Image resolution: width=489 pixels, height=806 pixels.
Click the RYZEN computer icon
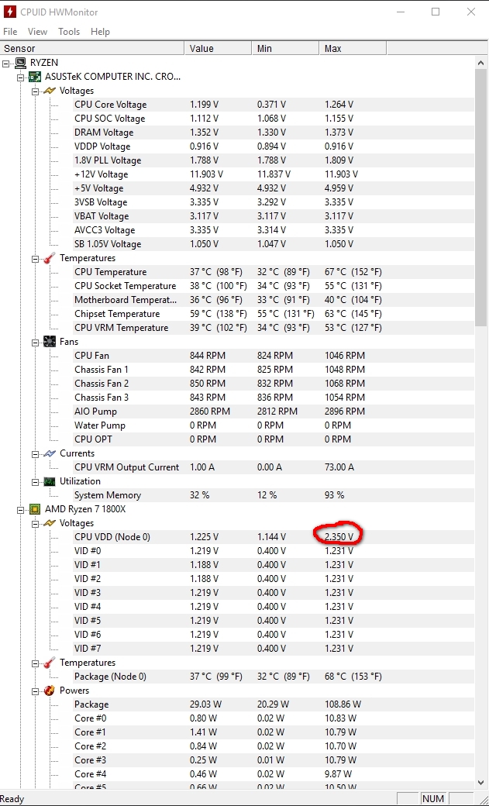click(x=21, y=63)
